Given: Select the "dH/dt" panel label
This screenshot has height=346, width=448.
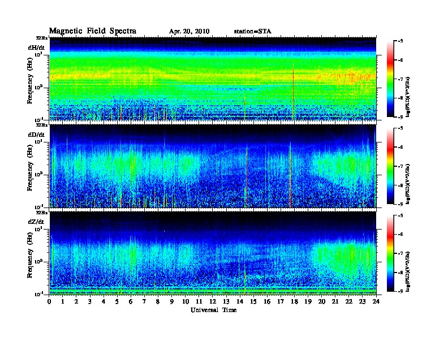Looking at the screenshot, I should pos(36,47).
